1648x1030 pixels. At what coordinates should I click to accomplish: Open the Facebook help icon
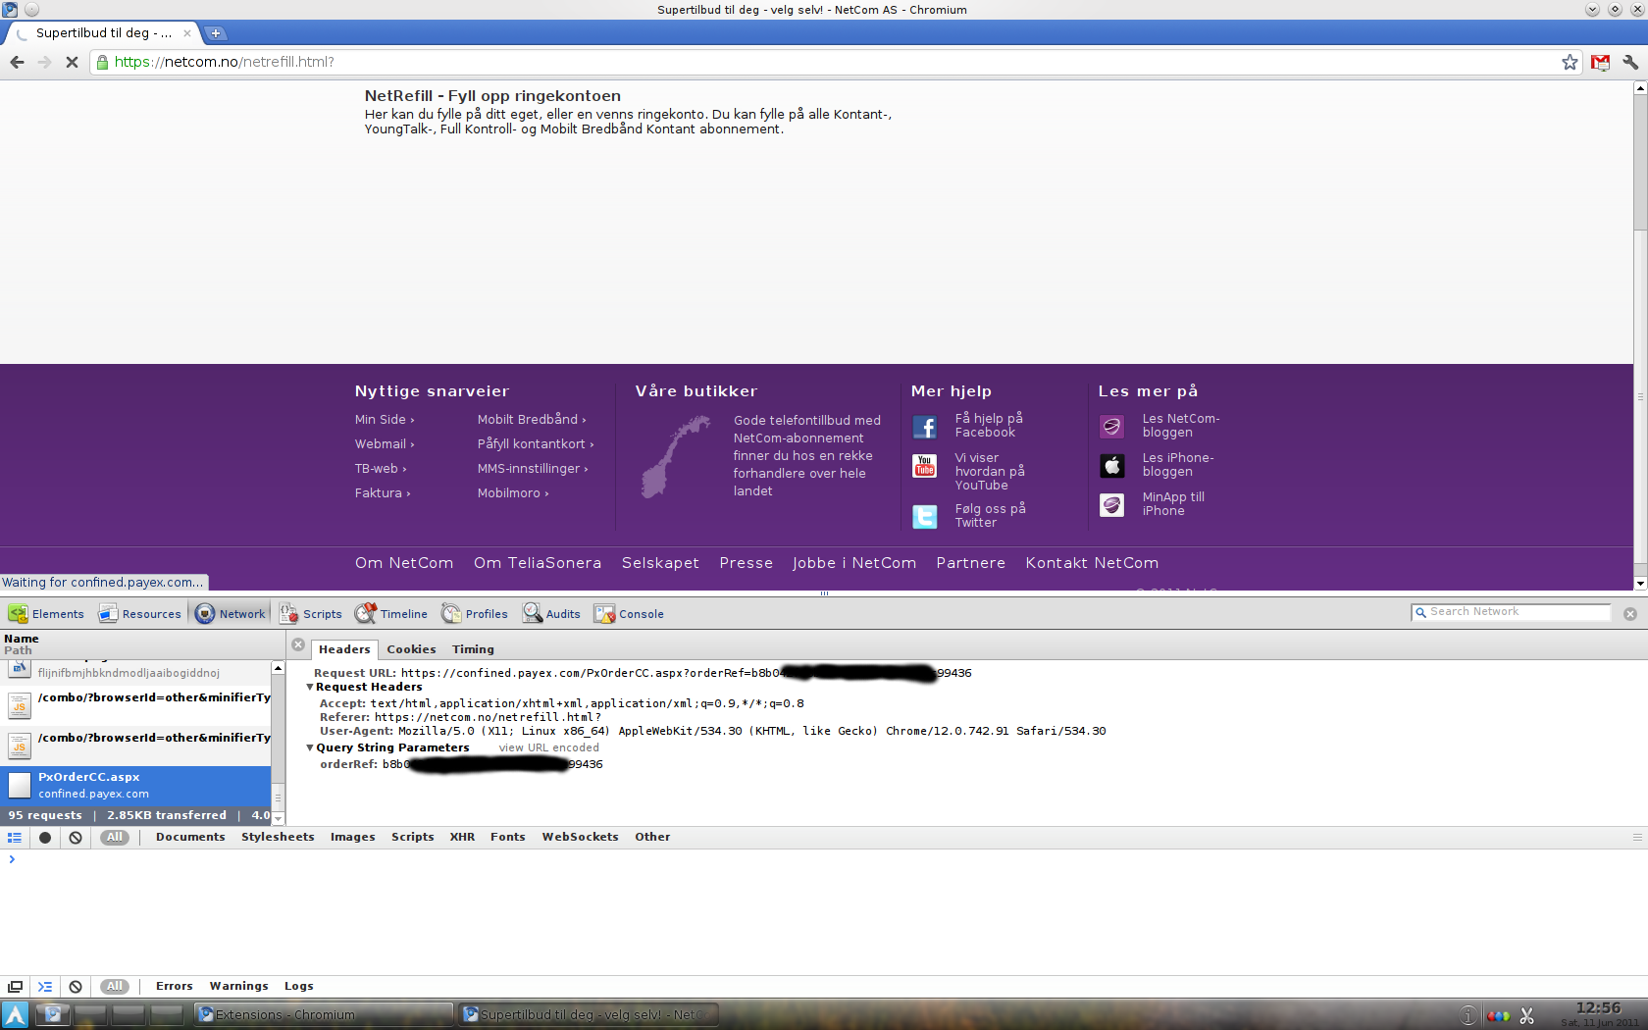click(x=924, y=427)
